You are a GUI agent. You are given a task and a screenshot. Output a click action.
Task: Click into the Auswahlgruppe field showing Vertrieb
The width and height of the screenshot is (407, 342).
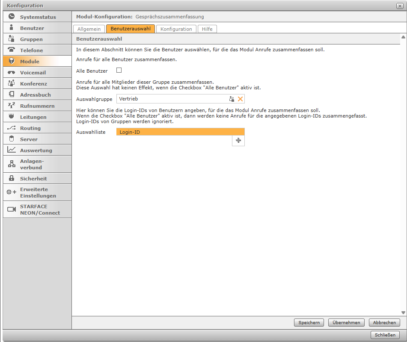point(171,99)
